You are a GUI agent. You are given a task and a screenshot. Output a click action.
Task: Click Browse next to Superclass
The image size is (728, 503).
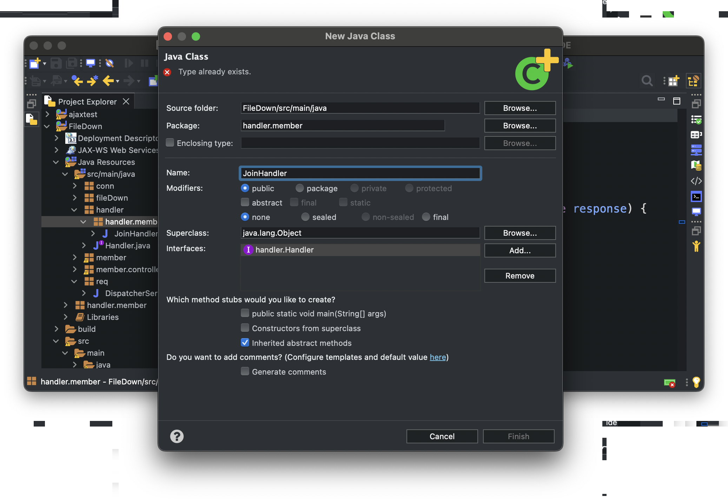pyautogui.click(x=520, y=233)
